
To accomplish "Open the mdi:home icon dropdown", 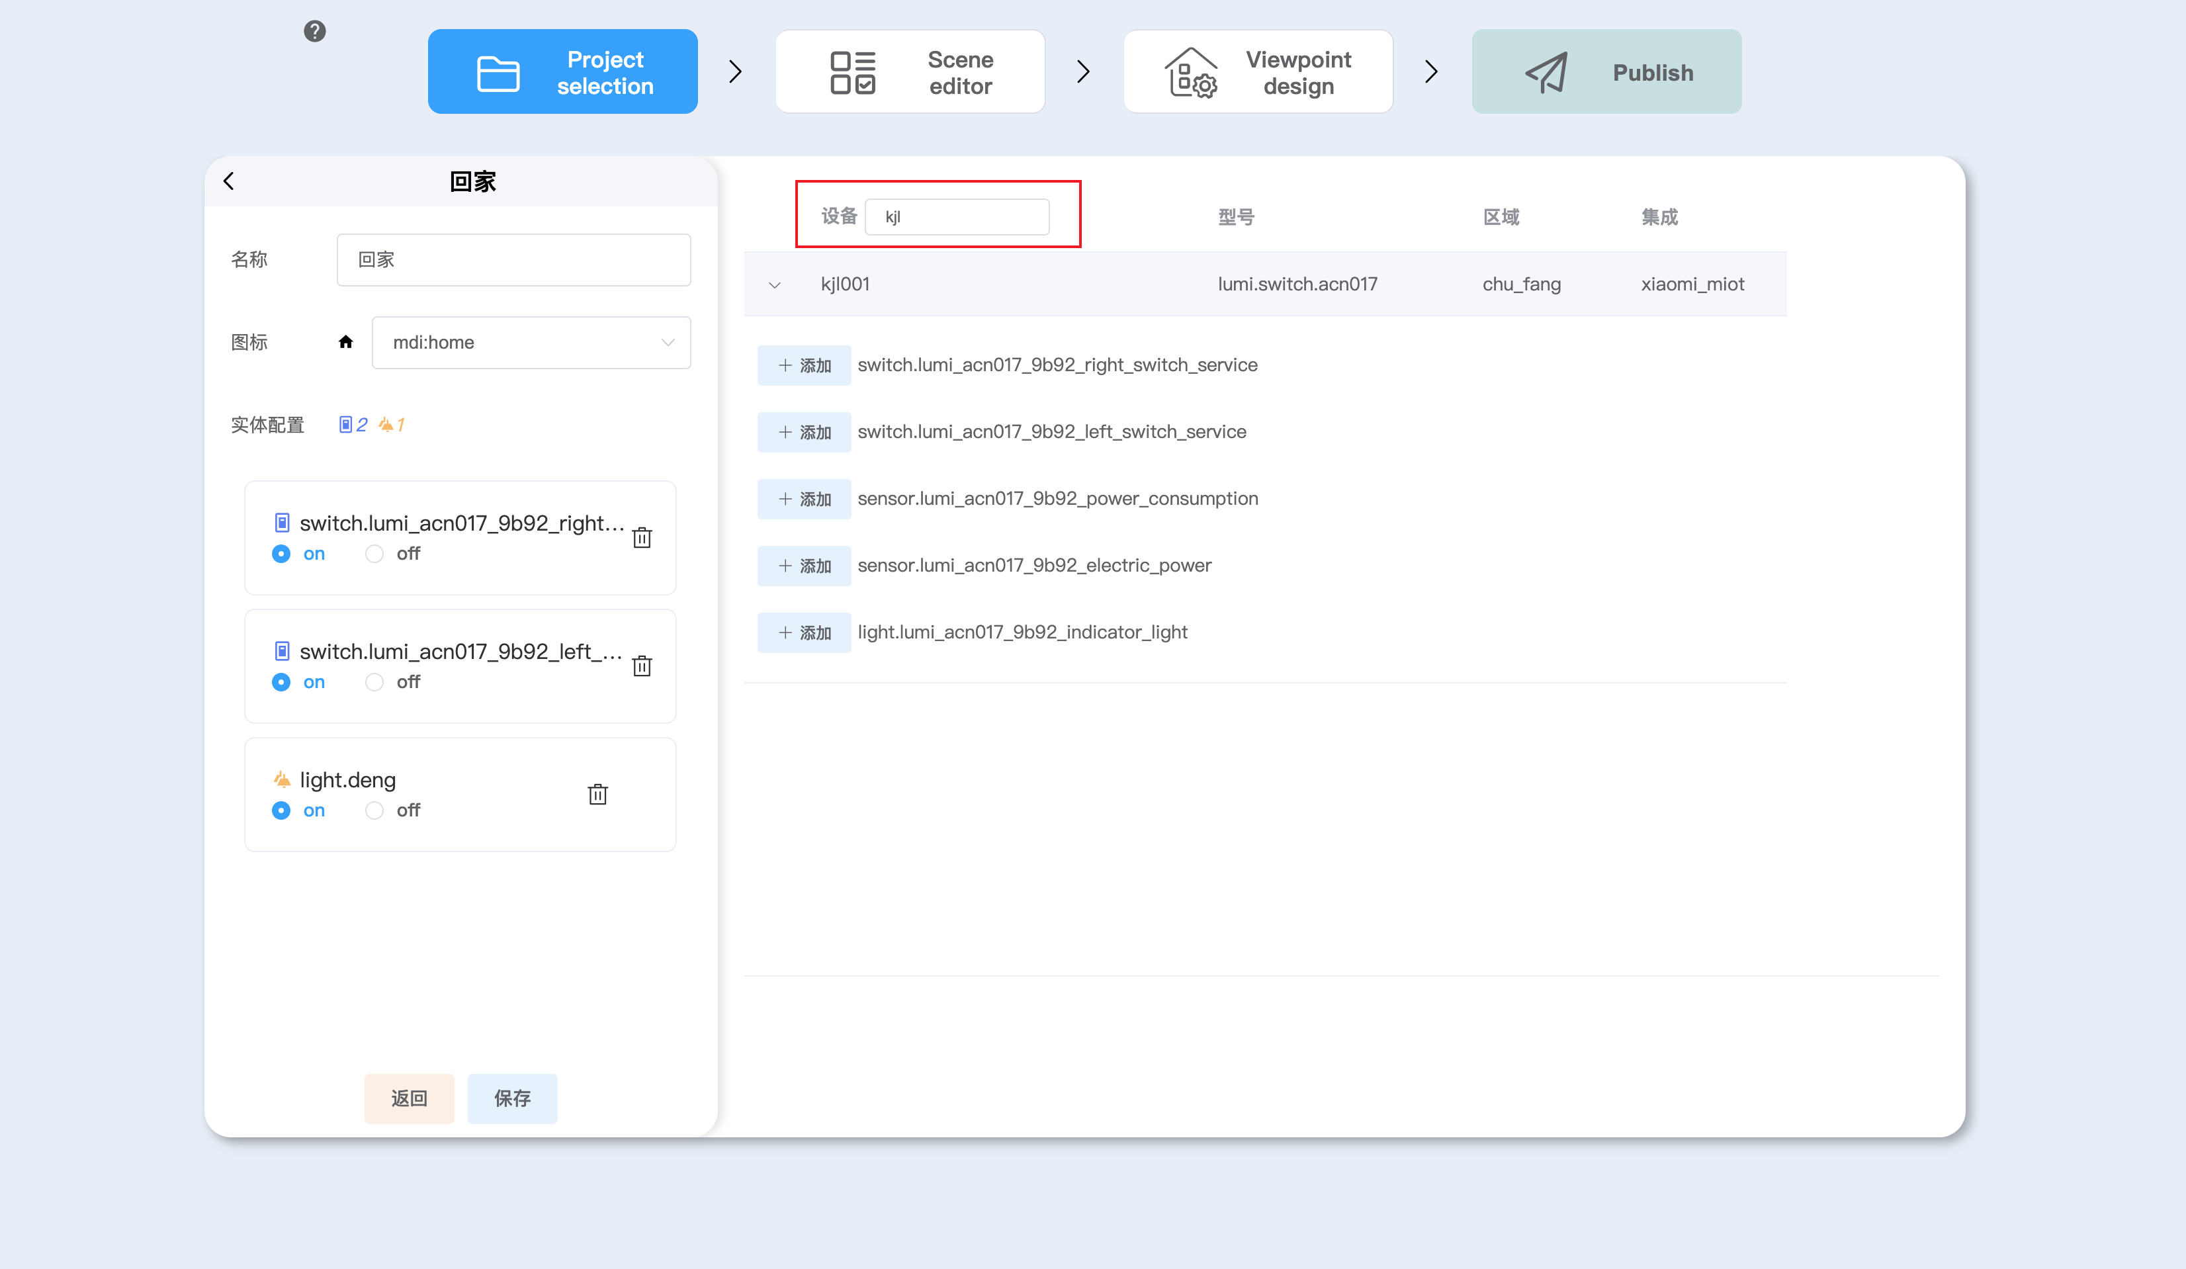I will coord(531,343).
